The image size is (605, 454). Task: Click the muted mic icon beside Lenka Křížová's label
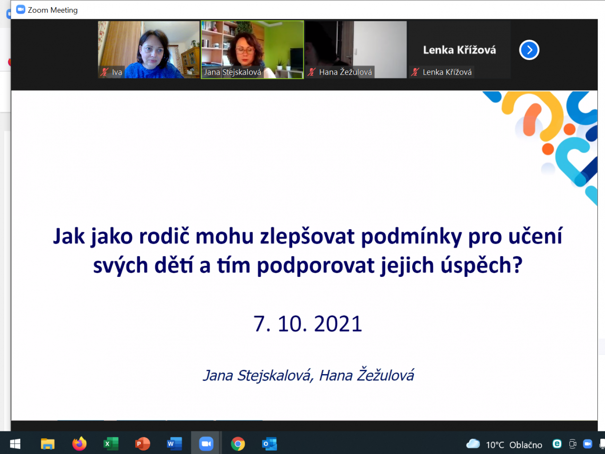[415, 72]
